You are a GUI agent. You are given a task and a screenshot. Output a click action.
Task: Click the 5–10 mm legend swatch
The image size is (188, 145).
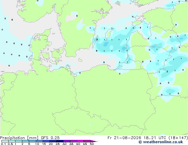[x=32, y=141]
